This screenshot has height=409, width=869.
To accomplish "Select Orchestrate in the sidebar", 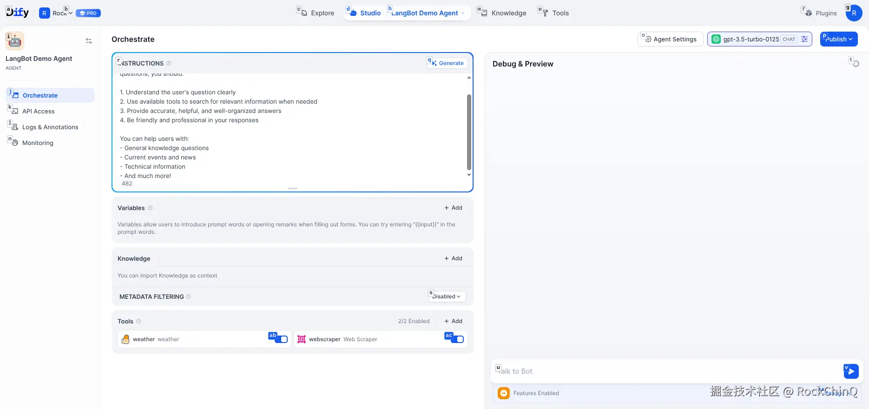I will (x=50, y=95).
